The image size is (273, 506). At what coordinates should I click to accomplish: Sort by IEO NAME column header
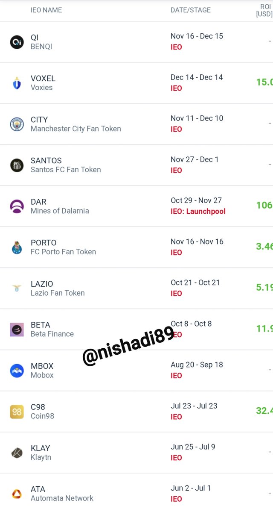pos(46,10)
